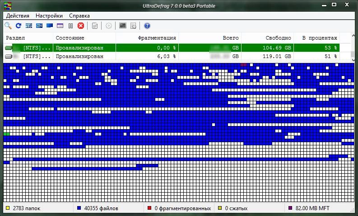
Task: Select the volume row with 0,00 % fragmentation
Action: (x=172, y=48)
